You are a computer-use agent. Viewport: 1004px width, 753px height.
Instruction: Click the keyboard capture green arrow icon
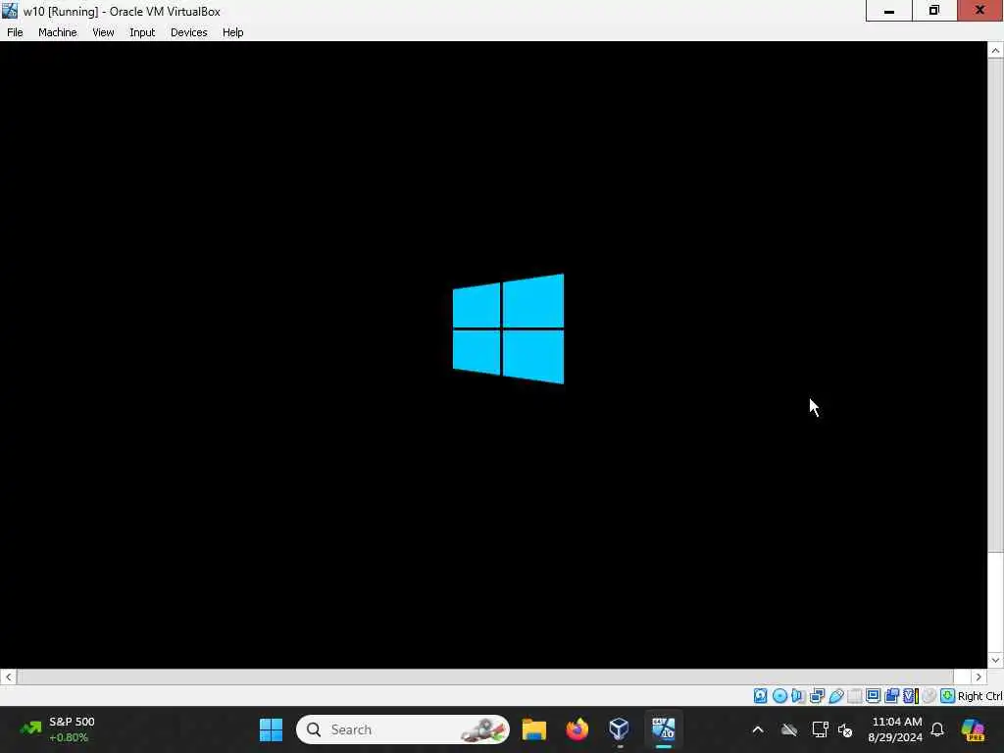click(948, 695)
